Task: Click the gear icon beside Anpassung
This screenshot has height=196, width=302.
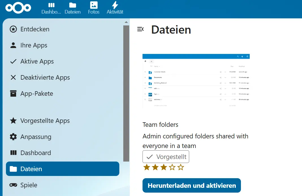Action: [x=13, y=137]
